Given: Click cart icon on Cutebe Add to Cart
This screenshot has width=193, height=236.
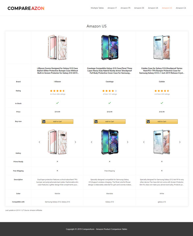Looking at the screenshot, I should pos(148,121).
